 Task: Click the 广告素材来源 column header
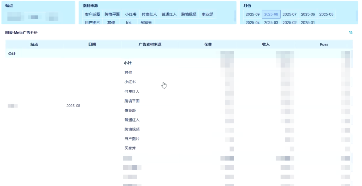click(x=150, y=44)
